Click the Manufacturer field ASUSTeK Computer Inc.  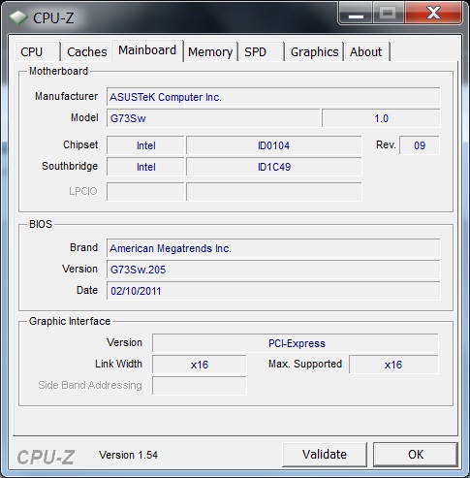click(x=273, y=97)
